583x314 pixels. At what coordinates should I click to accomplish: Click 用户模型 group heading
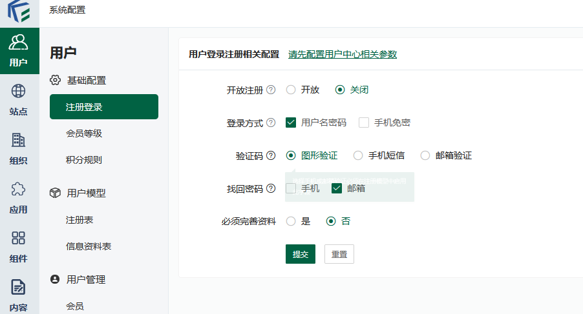click(x=86, y=193)
